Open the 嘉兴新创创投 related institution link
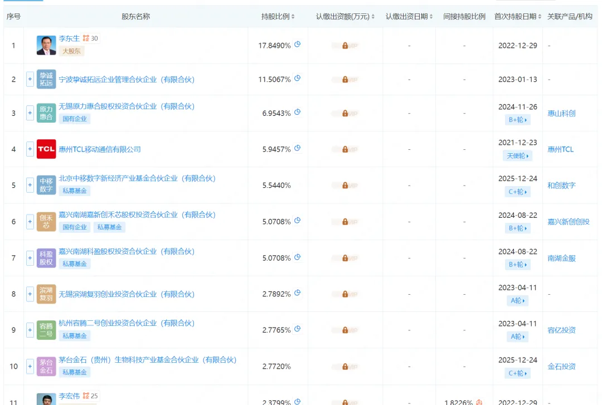602x405 pixels. point(568,222)
